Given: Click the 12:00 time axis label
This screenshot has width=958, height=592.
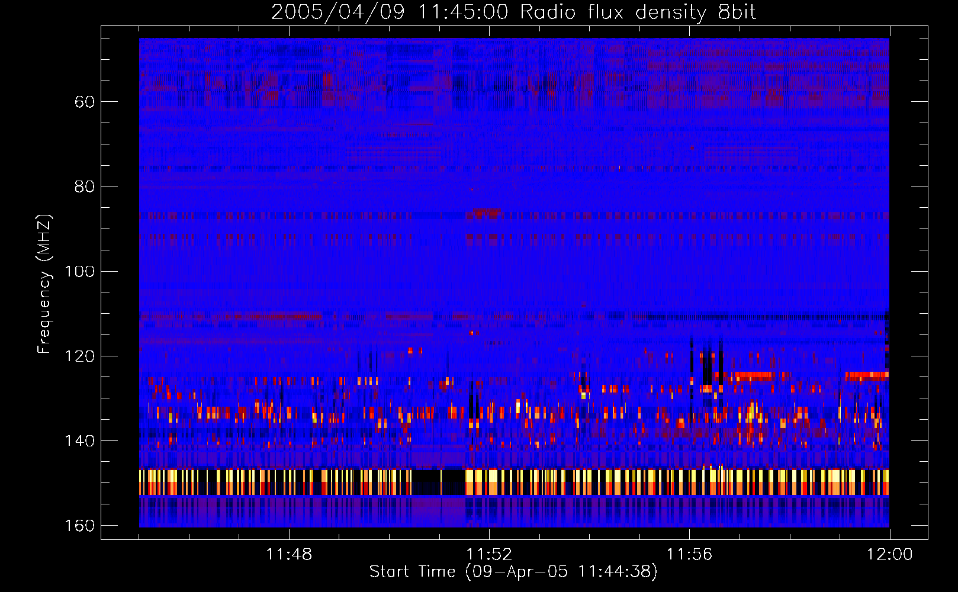Looking at the screenshot, I should tap(889, 555).
